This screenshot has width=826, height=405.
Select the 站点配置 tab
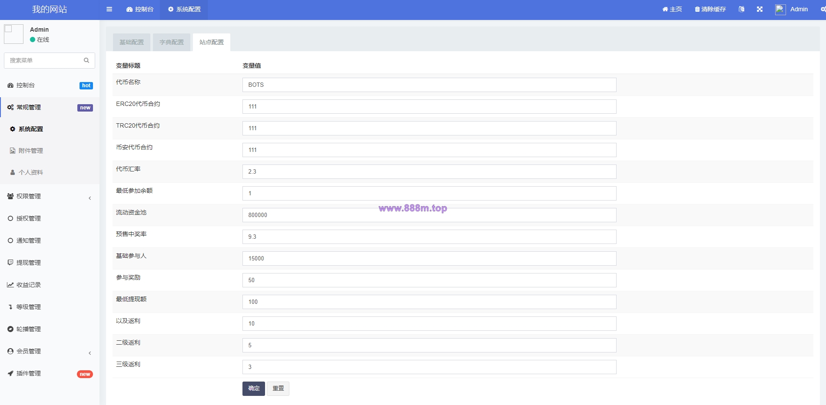pyautogui.click(x=212, y=42)
